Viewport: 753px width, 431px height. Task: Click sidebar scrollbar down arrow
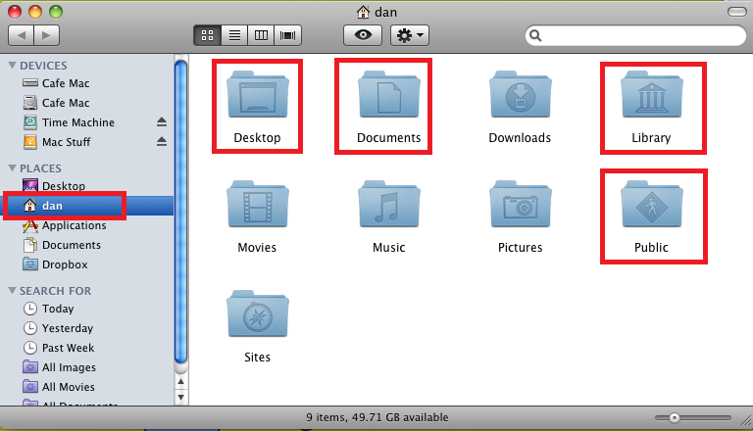181,398
